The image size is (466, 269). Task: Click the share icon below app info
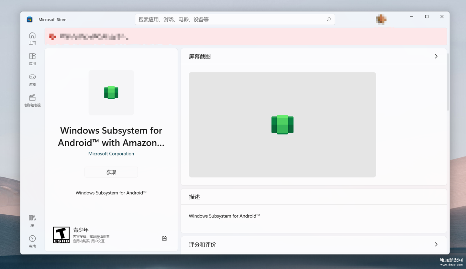pyautogui.click(x=164, y=238)
